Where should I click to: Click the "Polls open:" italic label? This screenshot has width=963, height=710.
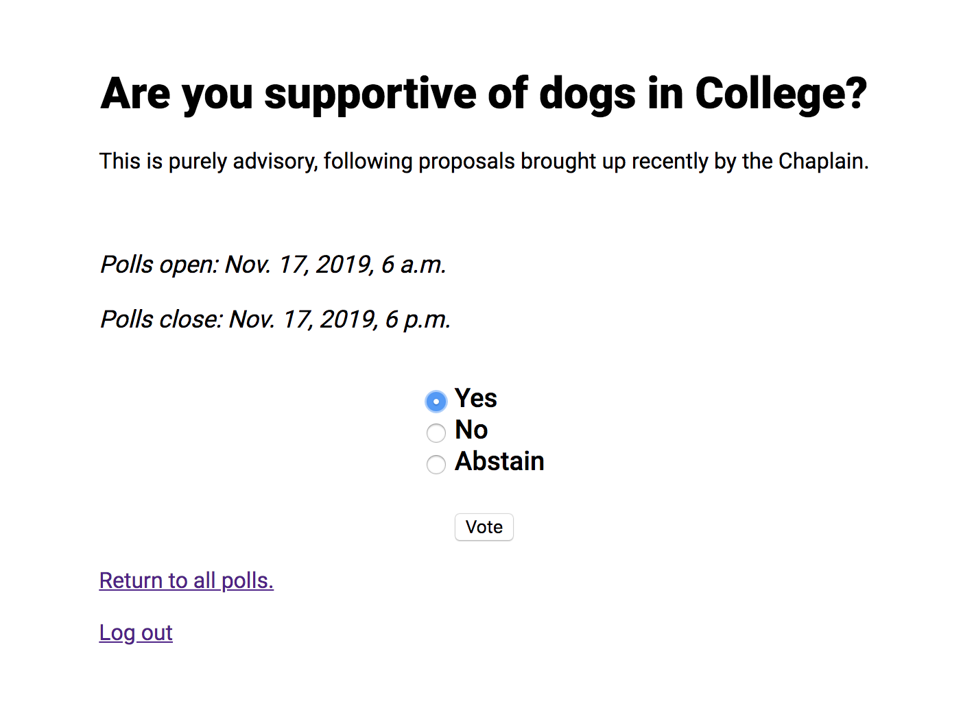(x=159, y=265)
